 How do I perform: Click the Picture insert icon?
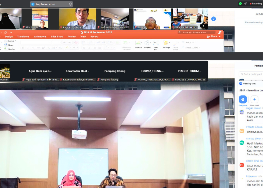pos(138,43)
